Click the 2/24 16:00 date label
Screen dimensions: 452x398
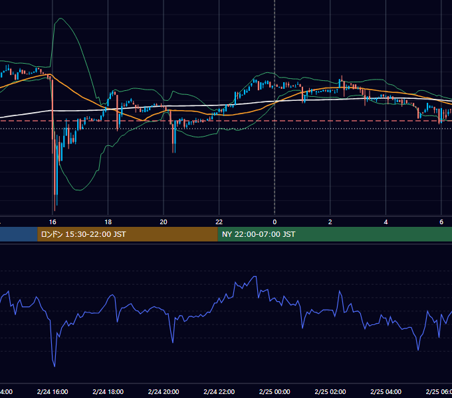pos(53,391)
